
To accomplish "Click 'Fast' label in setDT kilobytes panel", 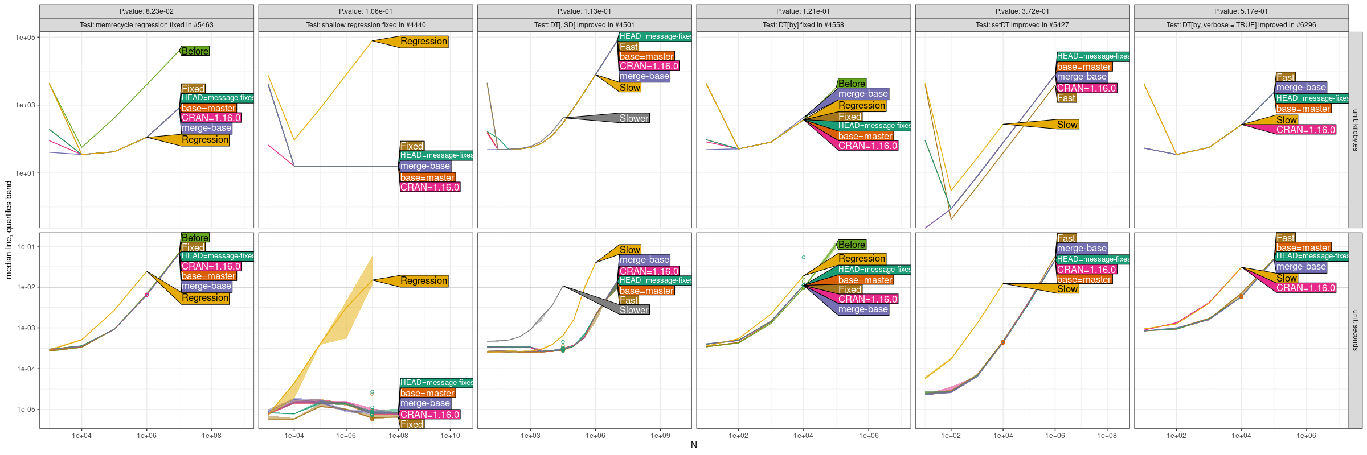I will [1066, 98].
